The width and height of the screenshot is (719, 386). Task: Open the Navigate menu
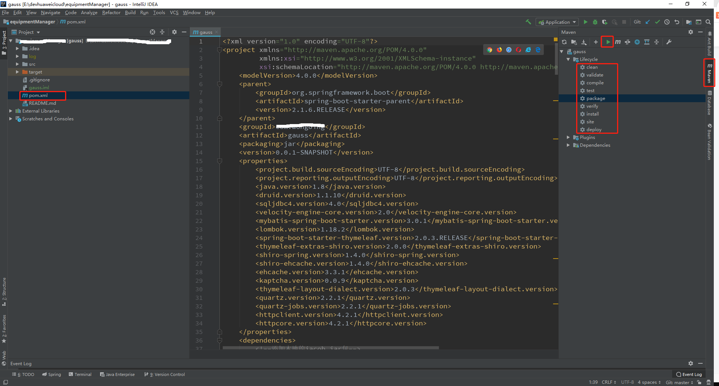click(x=50, y=13)
